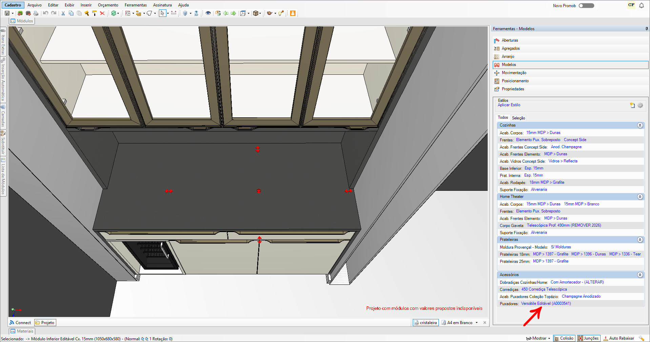Viewport: 650px width, 342px height.
Task: Toggle the Colisão button in status bar
Action: [564, 338]
